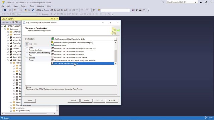
Task: Open Object Explorer window position dropdown arrow
Action: [52, 19]
